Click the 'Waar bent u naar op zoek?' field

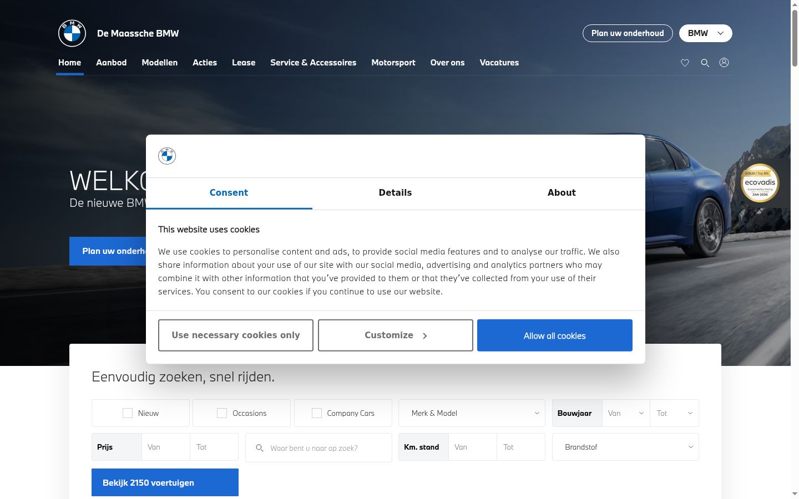(x=318, y=447)
